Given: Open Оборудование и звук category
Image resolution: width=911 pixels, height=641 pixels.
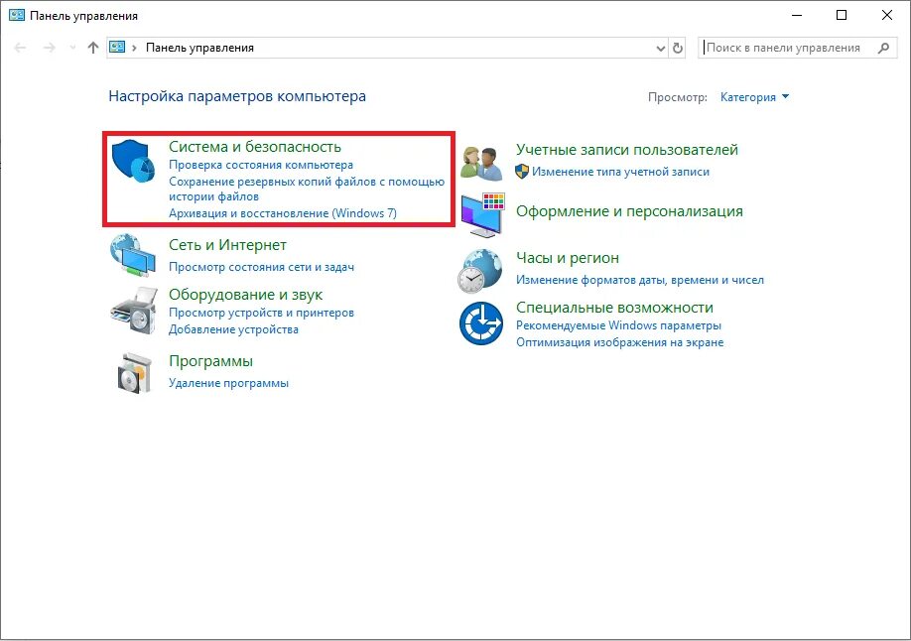Looking at the screenshot, I should 245,295.
